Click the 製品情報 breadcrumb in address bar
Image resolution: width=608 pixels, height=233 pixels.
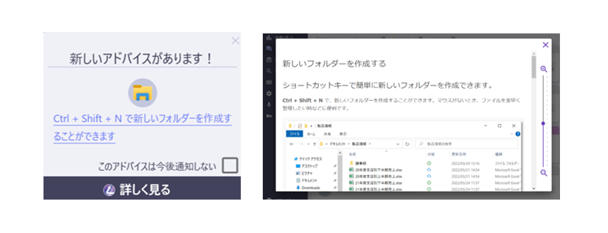coord(359,144)
